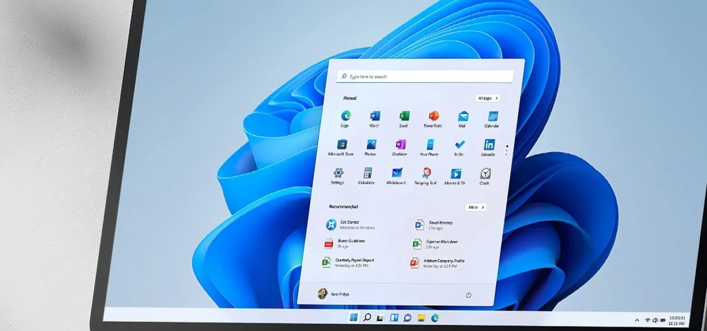
Task: Show hidden icons in the system tray
Action: click(636, 320)
